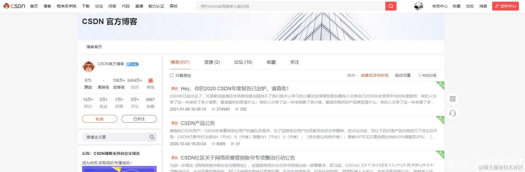This screenshot has height=172, width=525.
Task: Click the CSDN官方博客 monkey avatar
Action: (x=89, y=66)
